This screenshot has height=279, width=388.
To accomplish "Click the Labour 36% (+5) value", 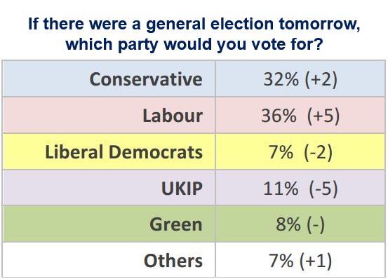I will coord(300,116).
